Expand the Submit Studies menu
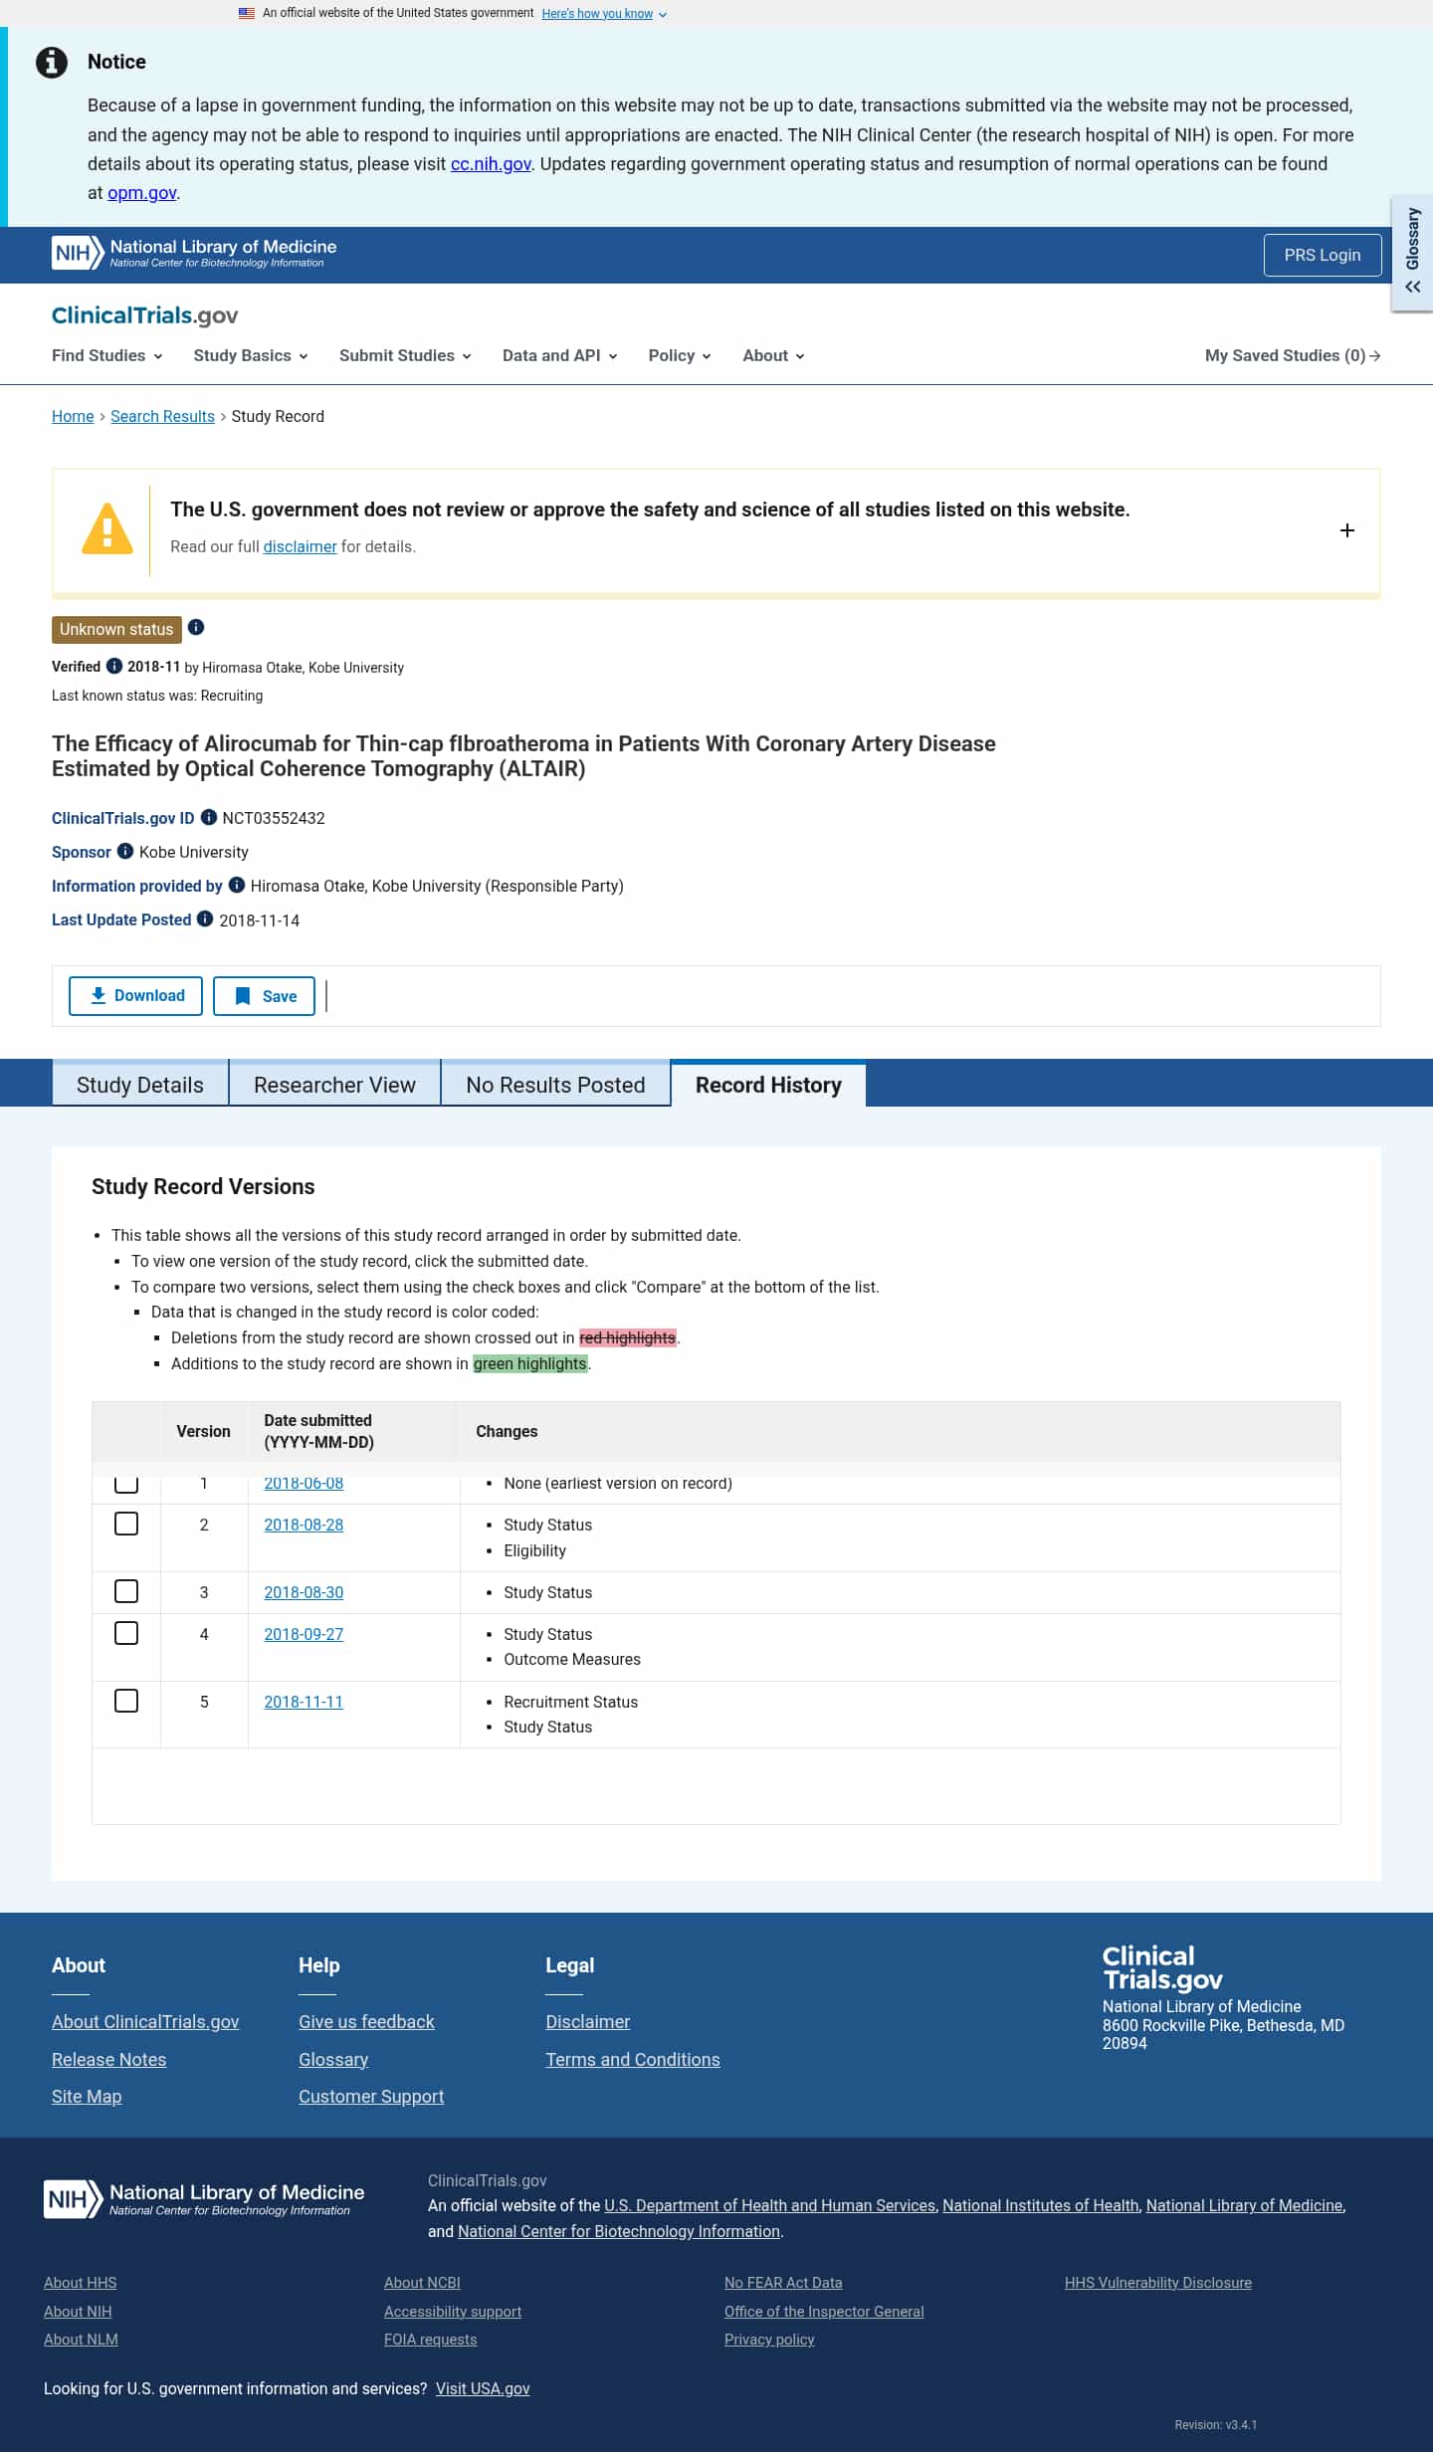 pos(405,355)
